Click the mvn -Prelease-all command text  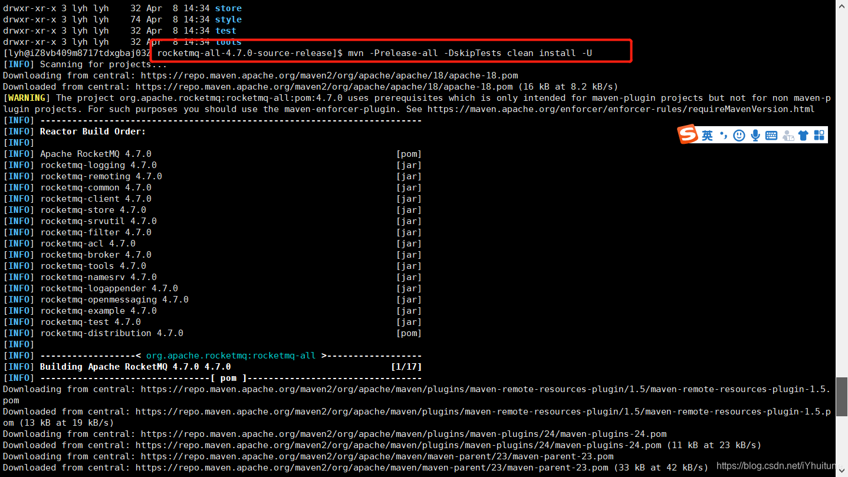tap(470, 53)
